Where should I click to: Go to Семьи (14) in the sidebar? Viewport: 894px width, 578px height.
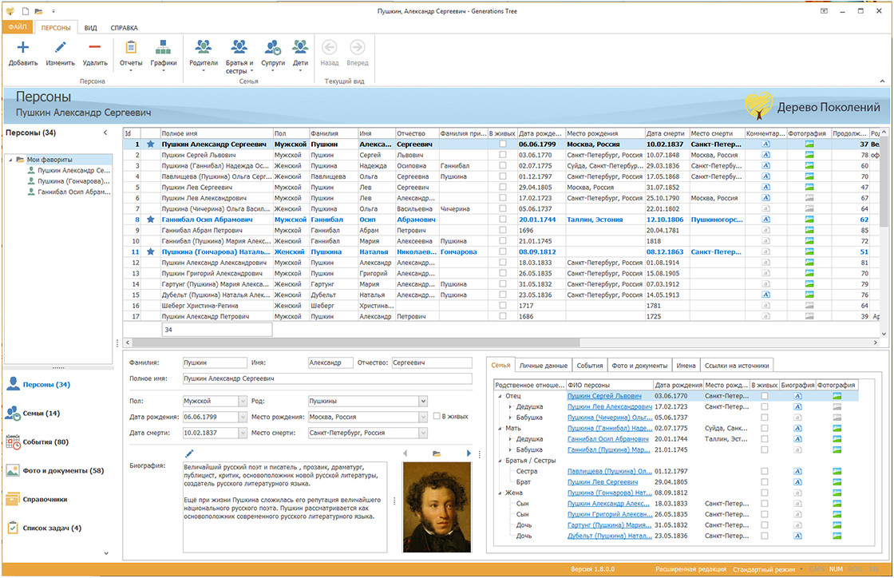(40, 414)
